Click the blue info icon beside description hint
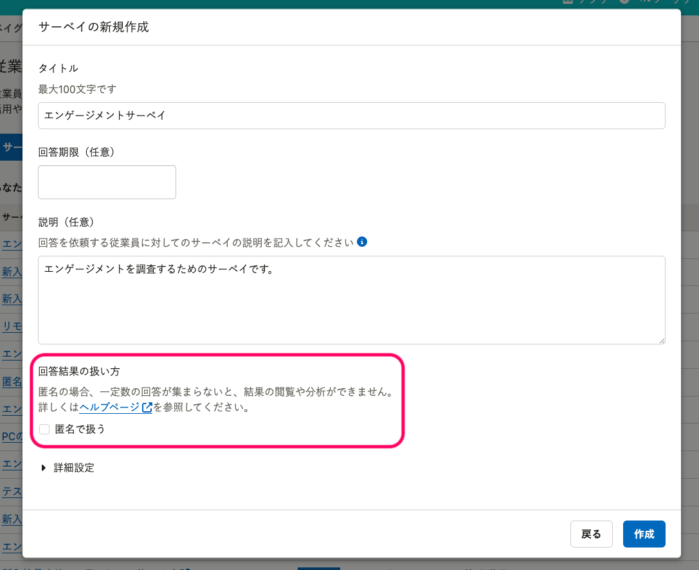 (362, 242)
